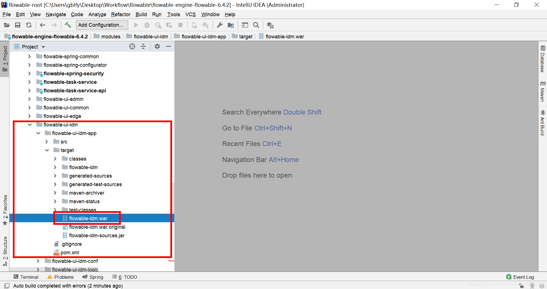
Task: Click the Stop square icon
Action: pos(180,25)
